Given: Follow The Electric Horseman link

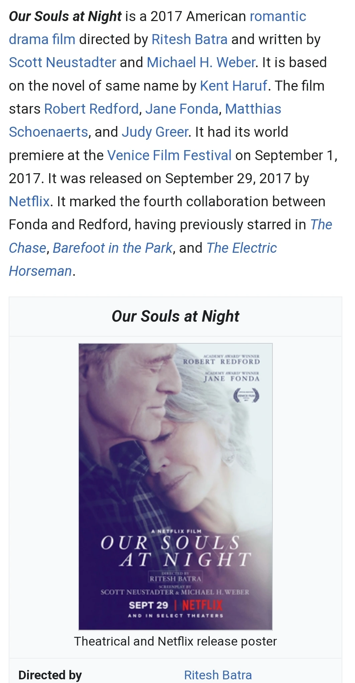Looking at the screenshot, I should pos(242,248).
